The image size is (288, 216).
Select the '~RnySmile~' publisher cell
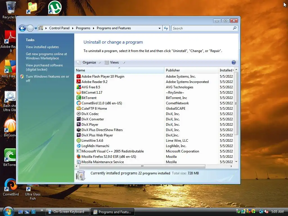[175, 92]
